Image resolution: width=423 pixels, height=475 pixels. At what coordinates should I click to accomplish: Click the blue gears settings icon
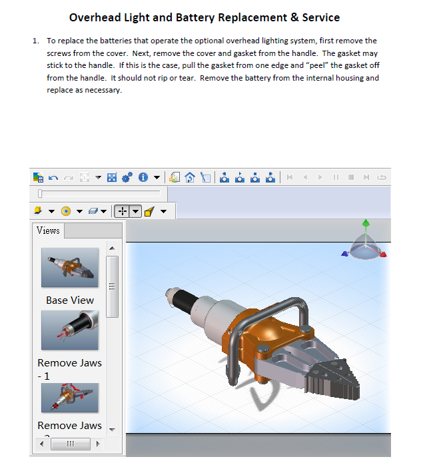(x=127, y=178)
